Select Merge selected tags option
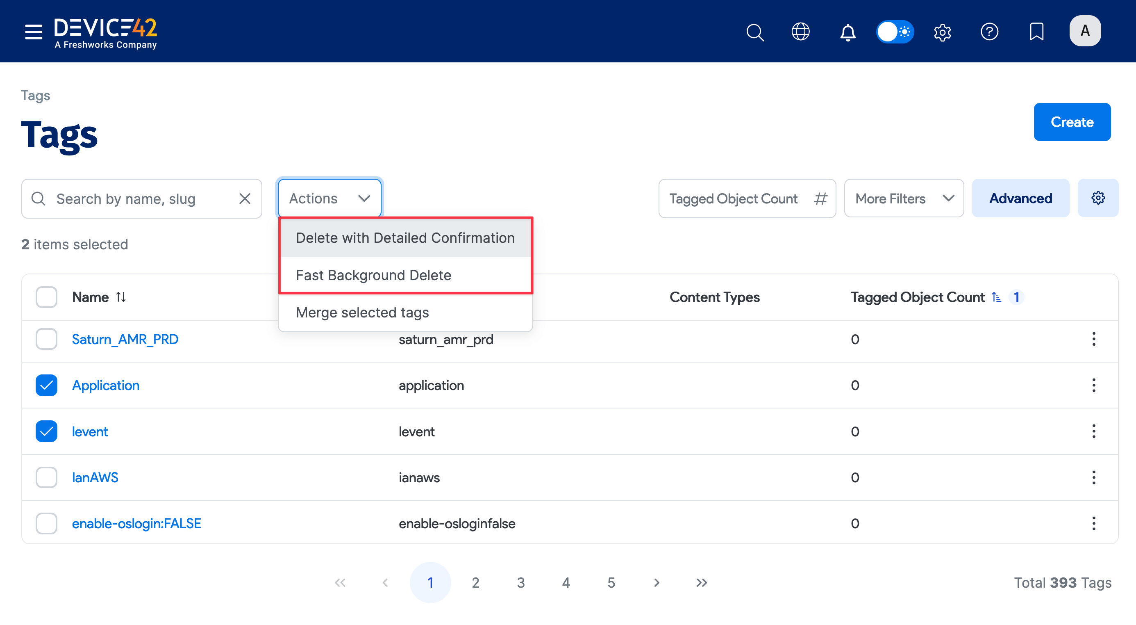The width and height of the screenshot is (1136, 625). click(362, 312)
